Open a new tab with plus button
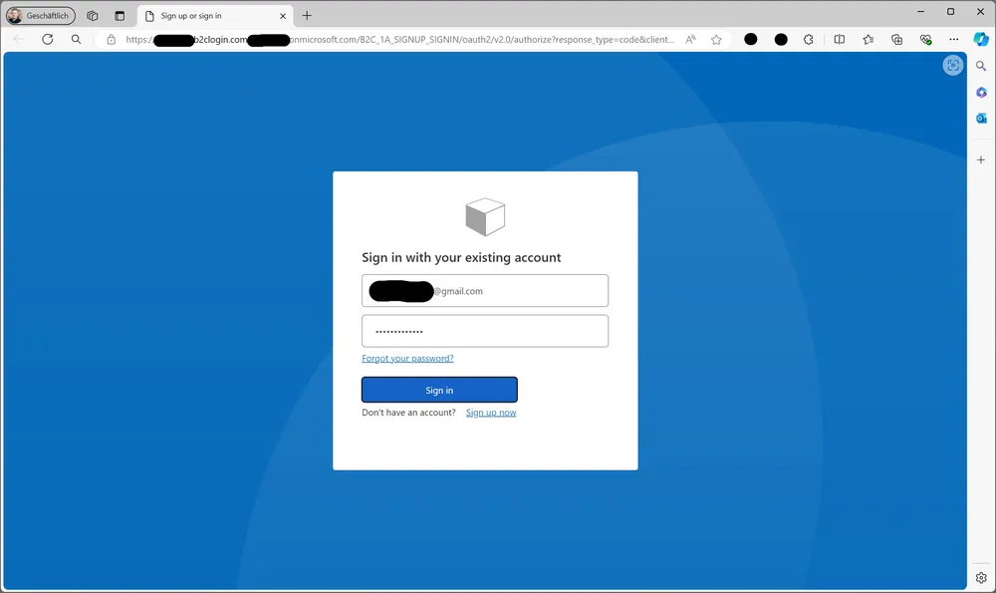Viewport: 996px width, 593px height. 307,16
